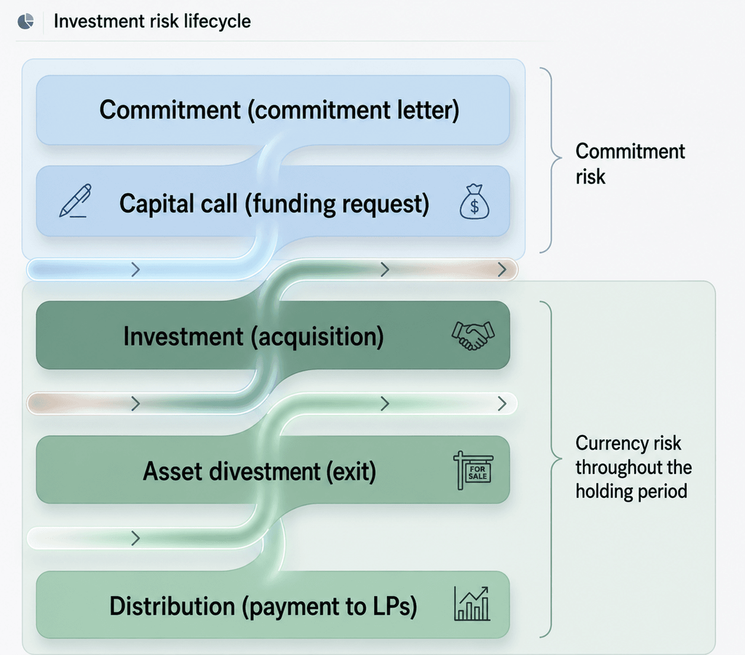The image size is (745, 655).
Task: Select the Capital call (funding request) box
Action: (x=274, y=201)
